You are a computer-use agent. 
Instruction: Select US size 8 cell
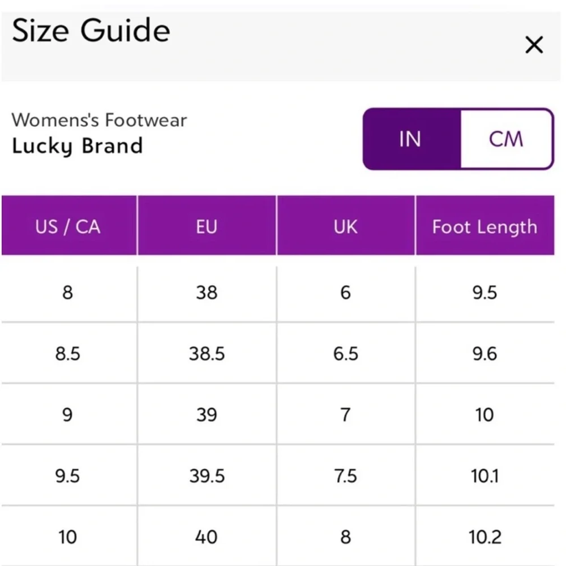click(x=68, y=293)
